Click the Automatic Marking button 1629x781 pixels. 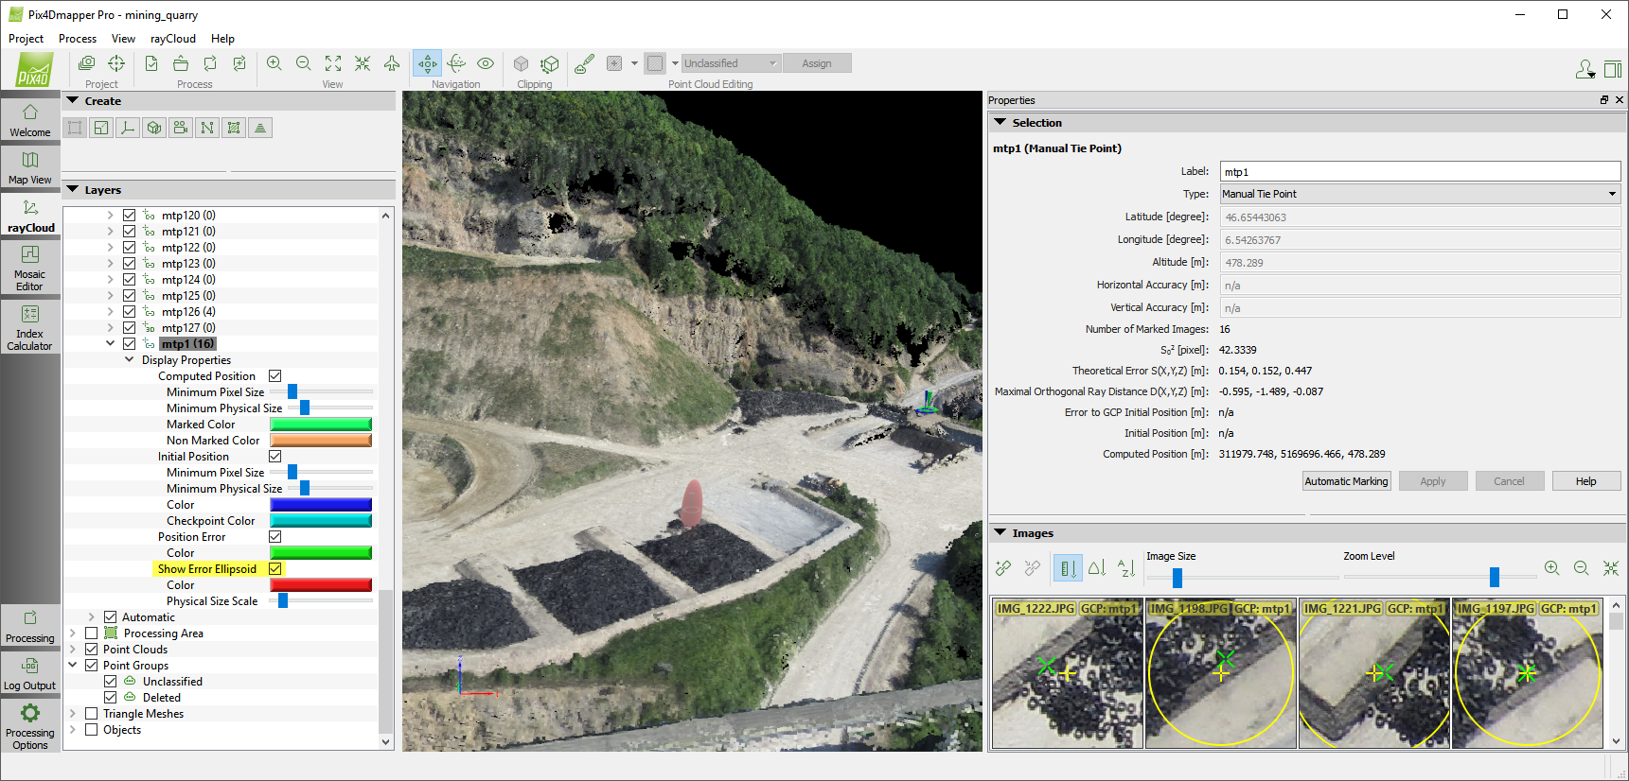1346,481
